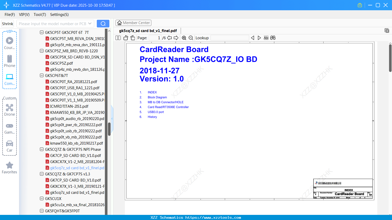Rotate the page counterclockwise
The height and width of the screenshot is (220, 392).
(126, 38)
